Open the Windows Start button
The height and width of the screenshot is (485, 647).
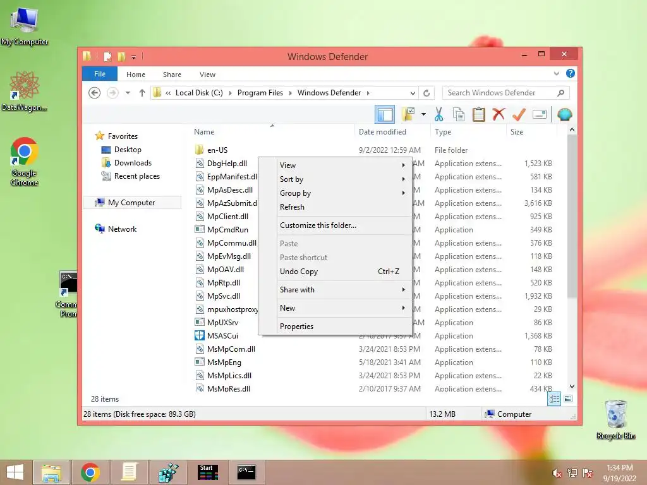point(15,472)
